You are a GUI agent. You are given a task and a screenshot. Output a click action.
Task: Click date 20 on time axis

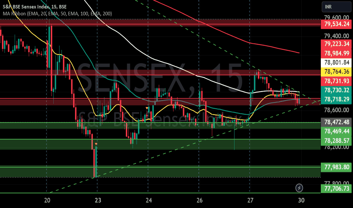click(47, 200)
